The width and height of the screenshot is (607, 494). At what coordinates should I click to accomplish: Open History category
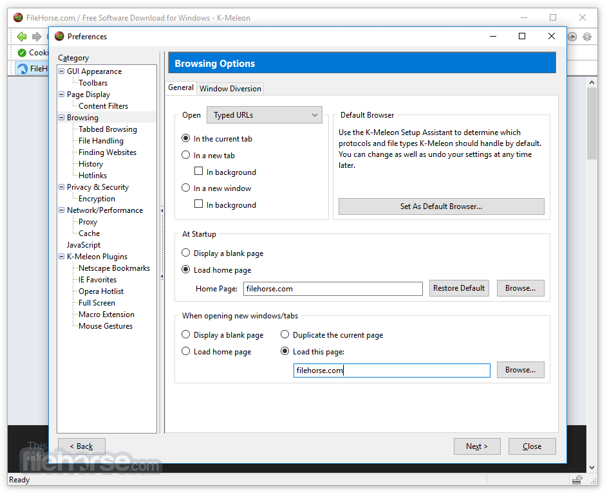click(x=91, y=164)
